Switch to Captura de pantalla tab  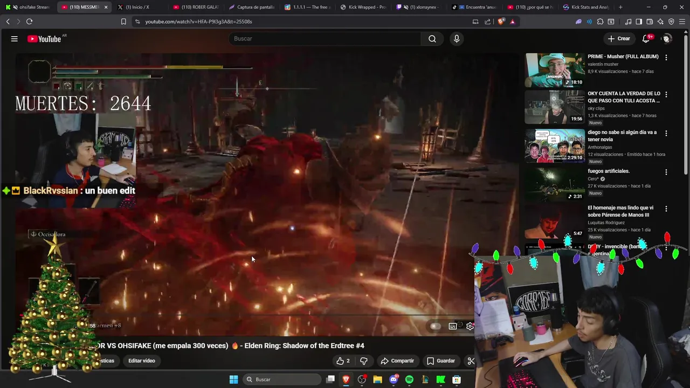click(251, 7)
